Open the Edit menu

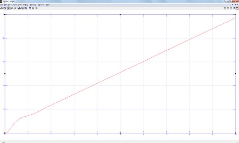tap(5, 5)
